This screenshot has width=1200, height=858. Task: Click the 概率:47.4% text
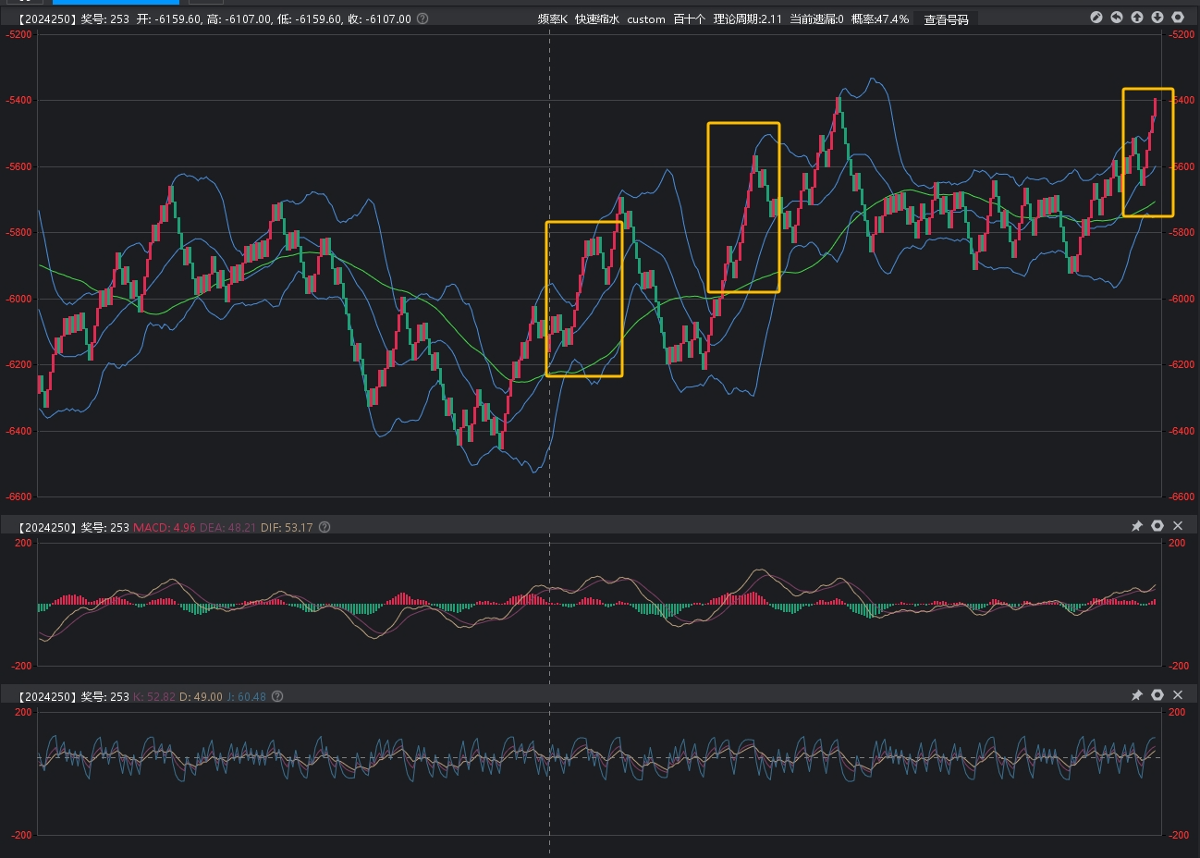click(x=880, y=18)
